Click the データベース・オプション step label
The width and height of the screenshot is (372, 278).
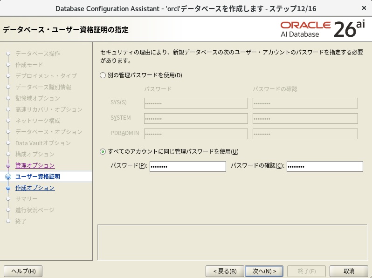[48, 132]
